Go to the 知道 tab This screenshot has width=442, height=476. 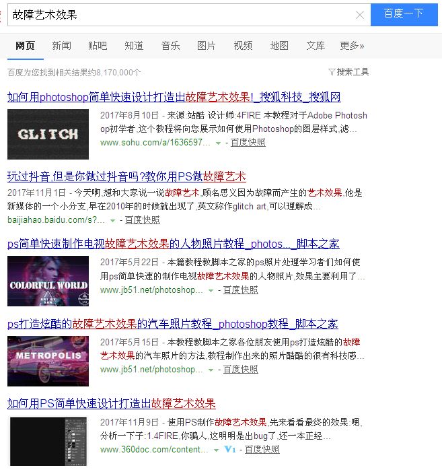pyautogui.click(x=134, y=46)
